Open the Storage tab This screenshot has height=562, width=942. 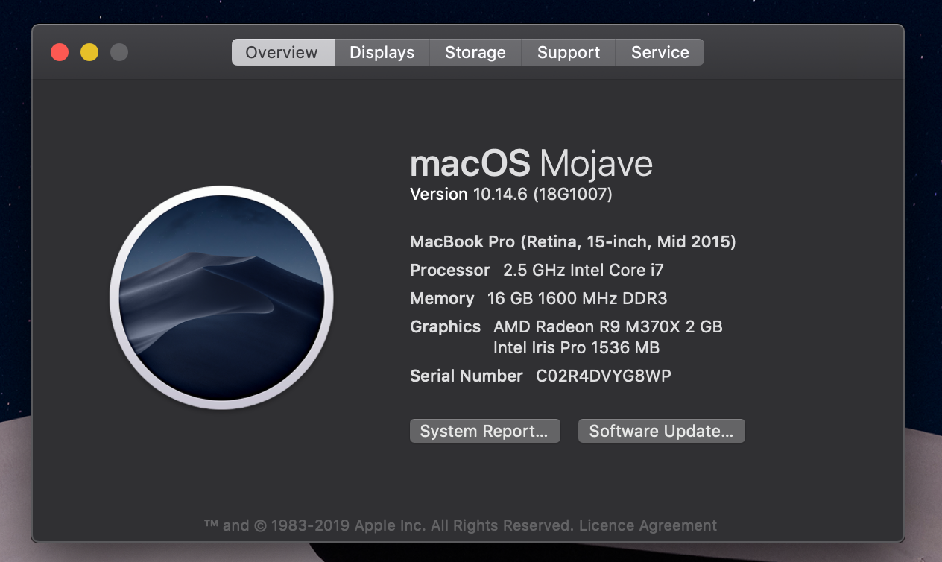tap(475, 52)
